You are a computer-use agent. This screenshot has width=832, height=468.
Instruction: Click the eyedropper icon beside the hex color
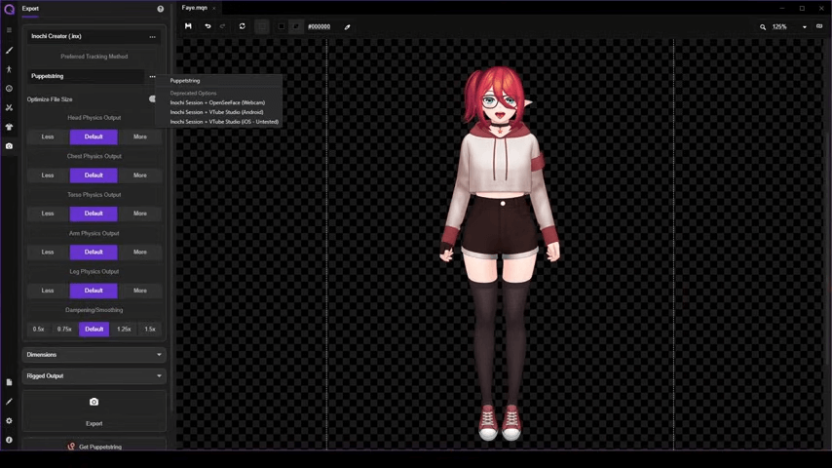pos(347,26)
